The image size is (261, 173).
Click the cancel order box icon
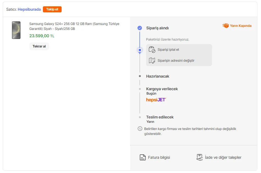pyautogui.click(x=152, y=50)
